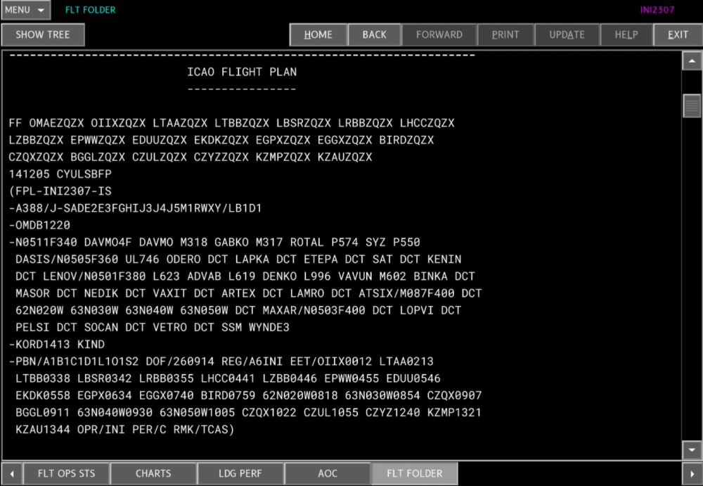The width and height of the screenshot is (703, 486).
Task: Print the flight plan with PRINT
Action: click(505, 35)
